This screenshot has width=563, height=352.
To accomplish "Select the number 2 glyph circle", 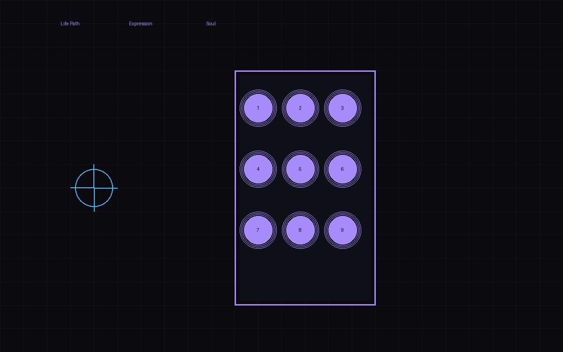I will [300, 108].
